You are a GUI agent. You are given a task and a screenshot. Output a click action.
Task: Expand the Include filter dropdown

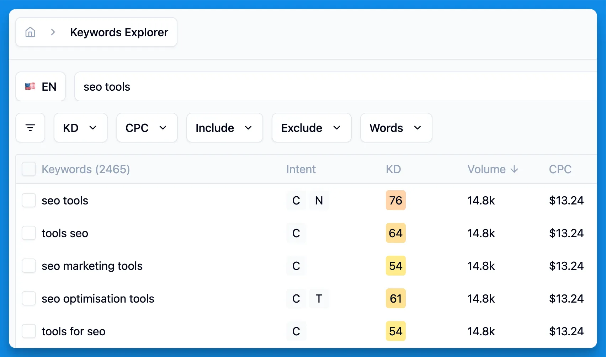pos(224,128)
